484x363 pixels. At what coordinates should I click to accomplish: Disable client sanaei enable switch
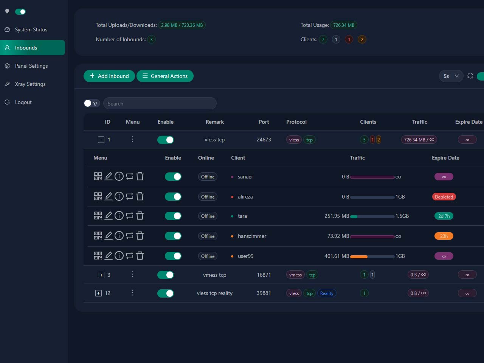(173, 177)
